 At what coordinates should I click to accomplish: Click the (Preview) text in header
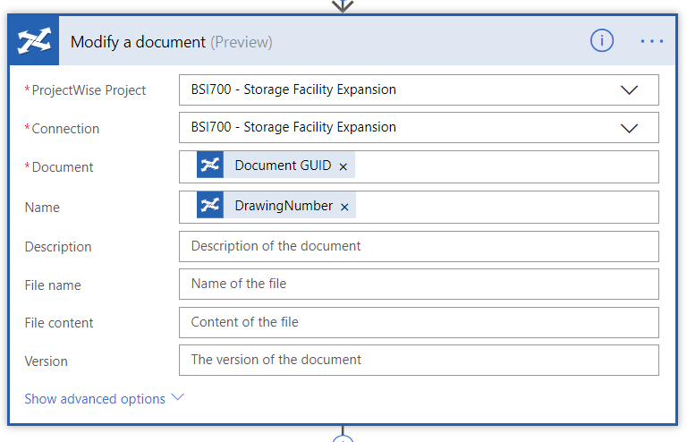tap(242, 42)
